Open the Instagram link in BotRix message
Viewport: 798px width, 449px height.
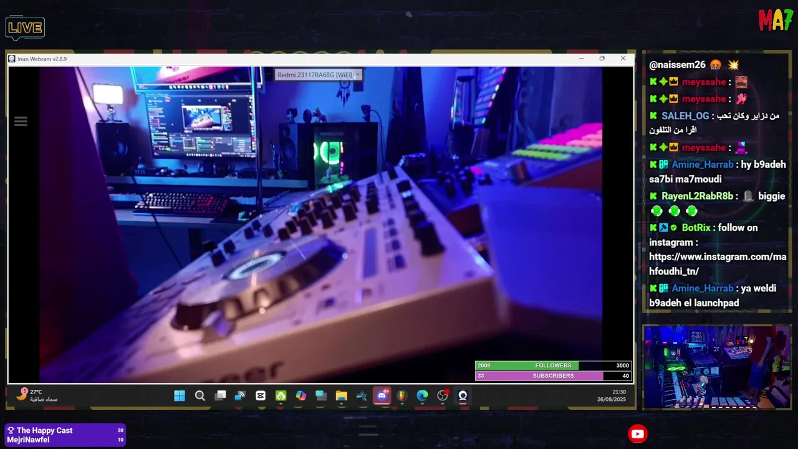(x=718, y=264)
